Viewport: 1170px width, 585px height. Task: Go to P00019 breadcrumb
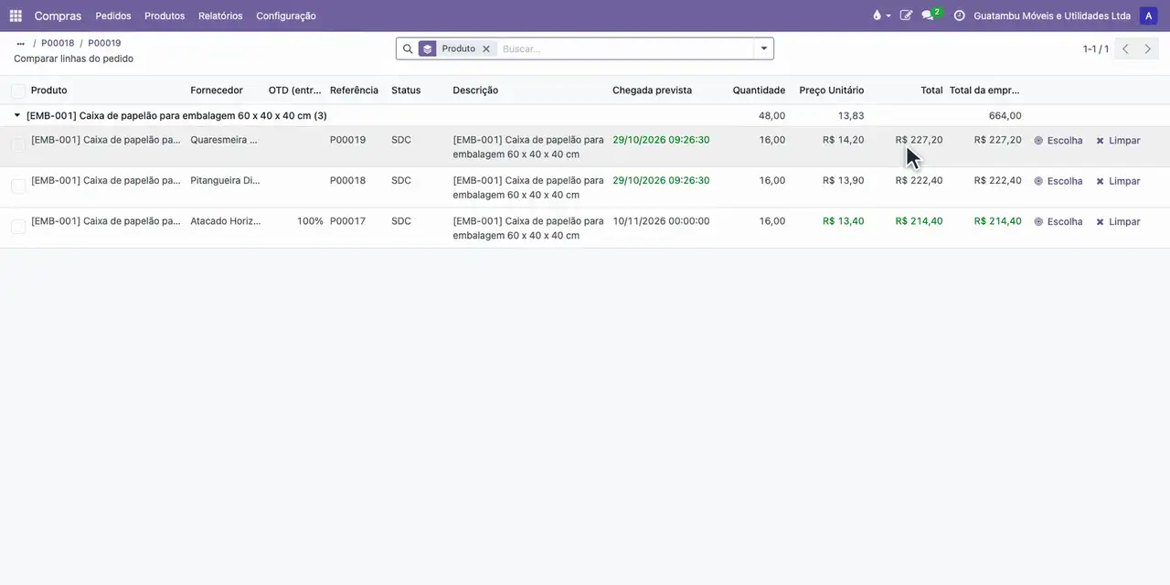[x=104, y=43]
